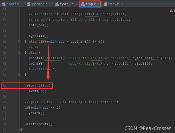
Task: Click r_scause() in the printf line
Action: click(142, 58)
